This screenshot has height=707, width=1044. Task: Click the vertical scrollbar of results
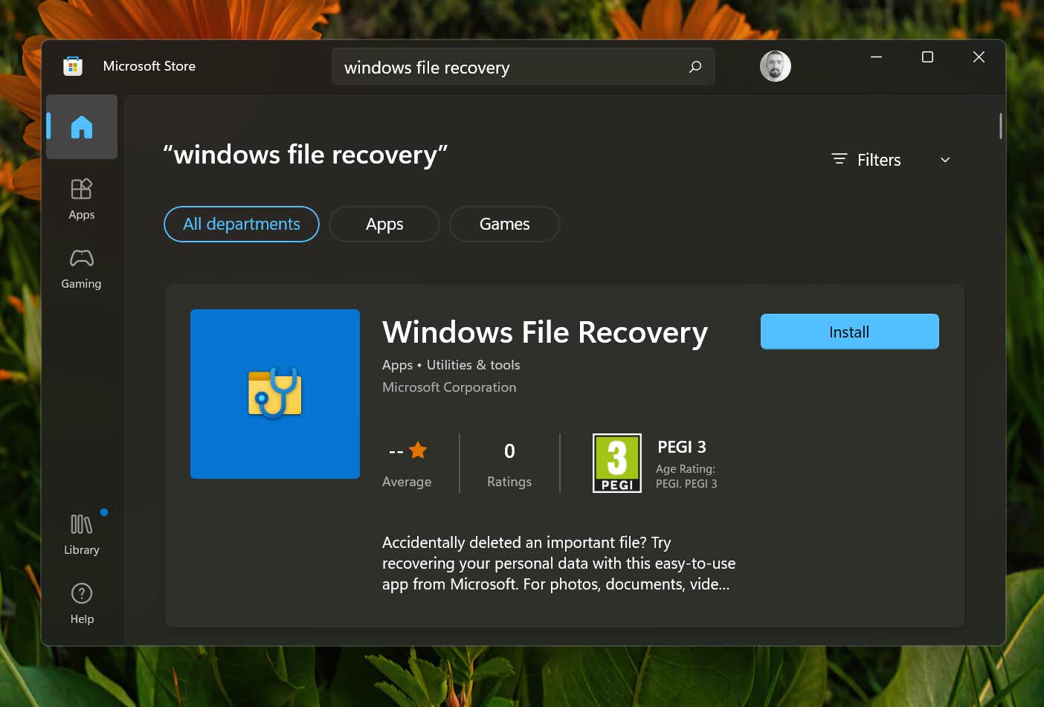click(1001, 126)
